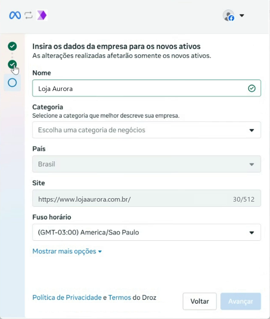Screen dimensions: 270x319
Task: Open the account dropdown arrow in header
Action: tap(242, 15)
